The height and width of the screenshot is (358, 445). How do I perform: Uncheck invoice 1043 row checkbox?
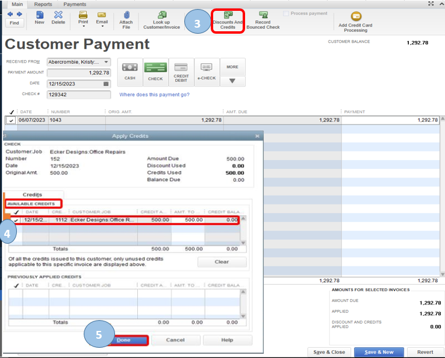(x=10, y=120)
